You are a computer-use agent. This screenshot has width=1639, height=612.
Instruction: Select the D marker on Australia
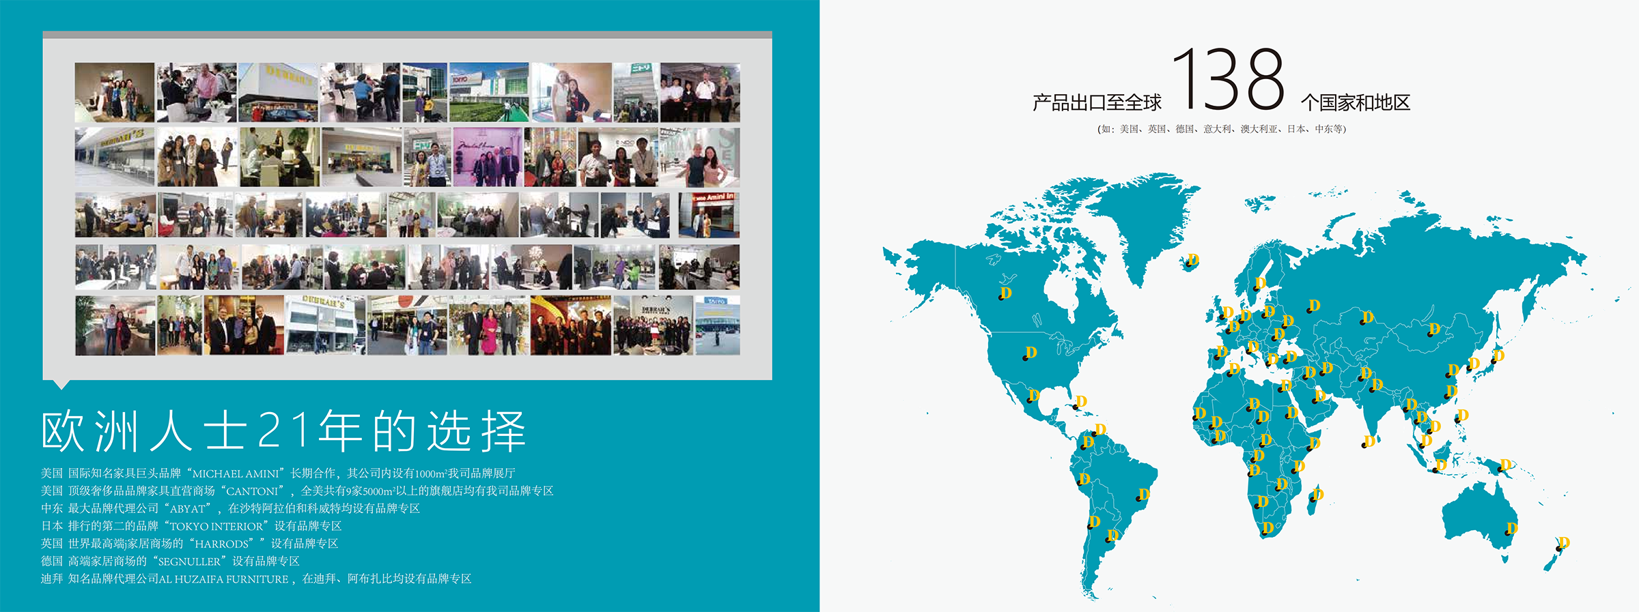point(1511,528)
